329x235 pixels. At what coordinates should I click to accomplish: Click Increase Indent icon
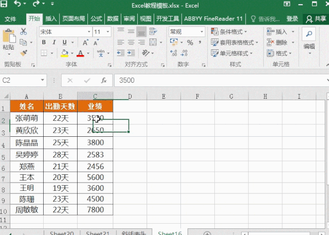[x=131, y=53]
